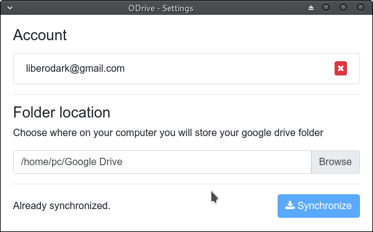Image resolution: width=373 pixels, height=232 pixels.
Task: Click the middle circular window control button
Action: 343,7
